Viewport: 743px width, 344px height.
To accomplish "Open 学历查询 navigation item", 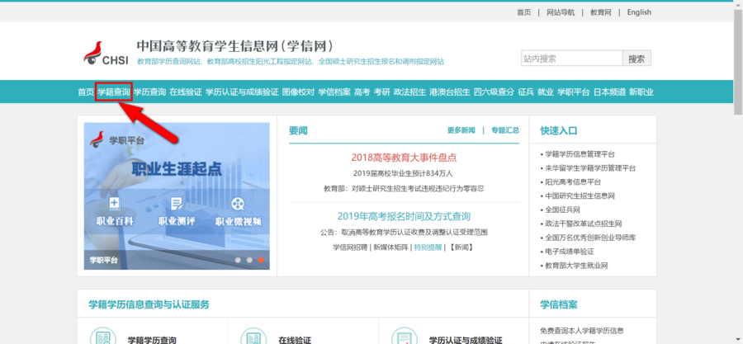I will [149, 92].
